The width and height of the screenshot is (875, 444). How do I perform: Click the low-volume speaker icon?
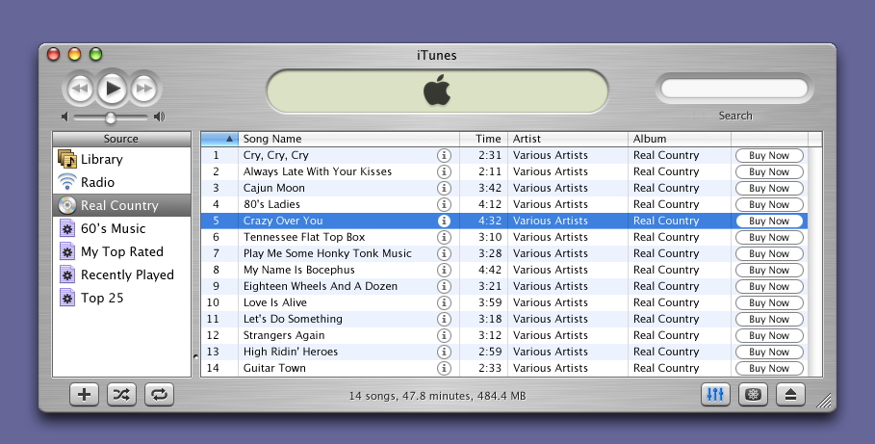tap(65, 117)
